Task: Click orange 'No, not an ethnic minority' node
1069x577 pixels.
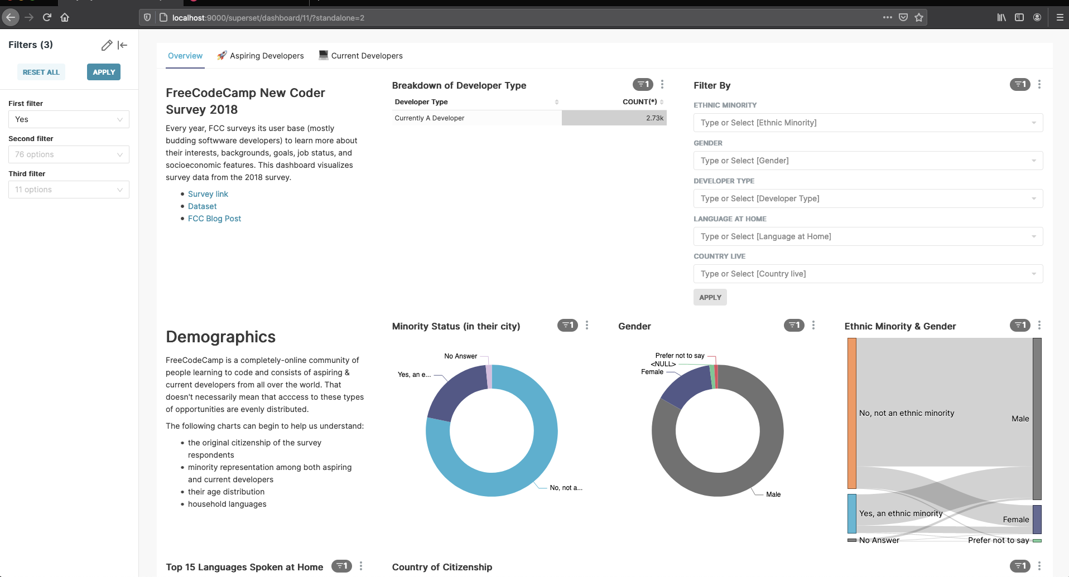Action: (852, 413)
